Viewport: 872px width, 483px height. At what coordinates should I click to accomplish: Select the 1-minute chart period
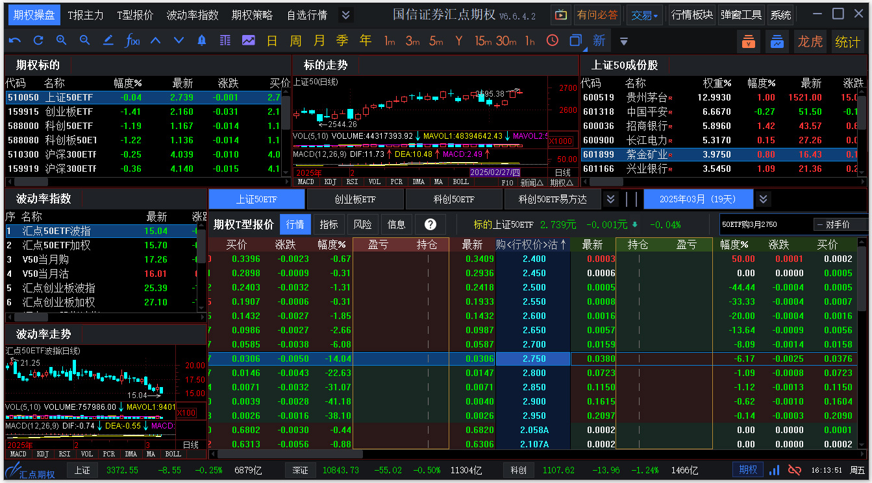pyautogui.click(x=390, y=41)
